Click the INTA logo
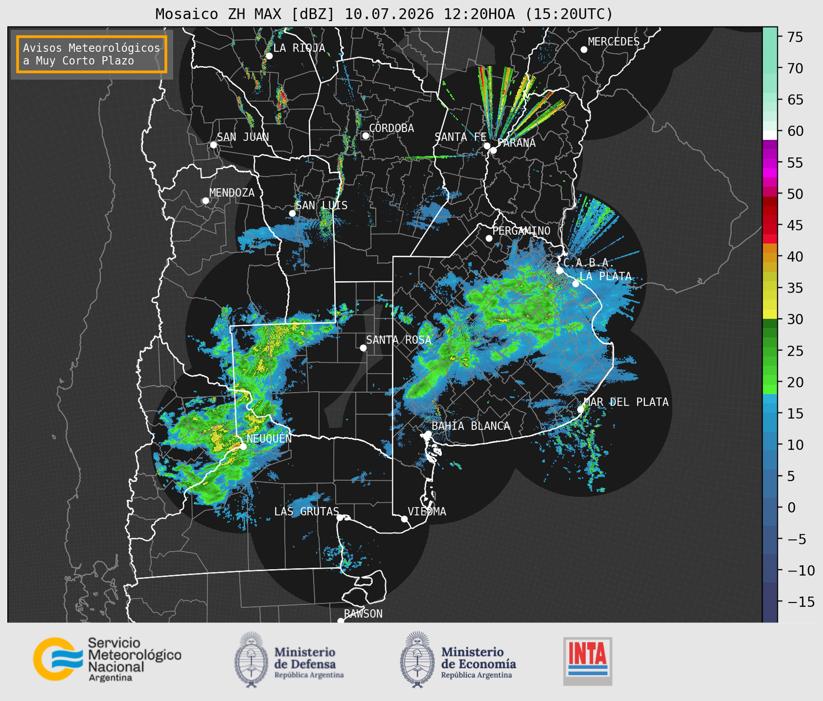Screen dimensions: 823x701 [587, 661]
